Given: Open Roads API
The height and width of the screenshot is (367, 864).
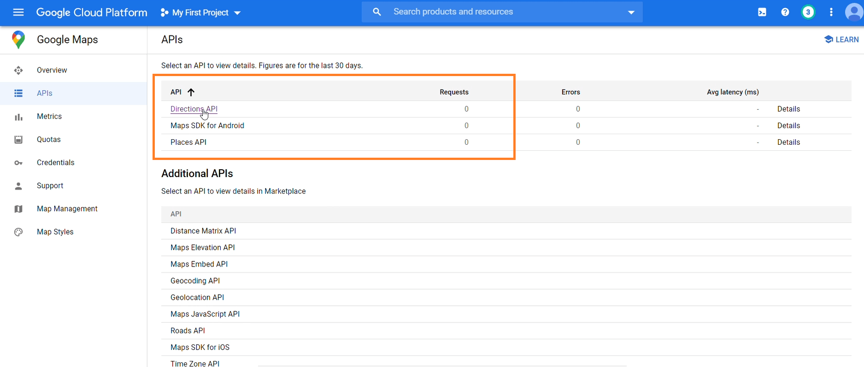Looking at the screenshot, I should 188,331.
